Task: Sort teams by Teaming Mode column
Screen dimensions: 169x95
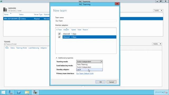Action: 21,48
